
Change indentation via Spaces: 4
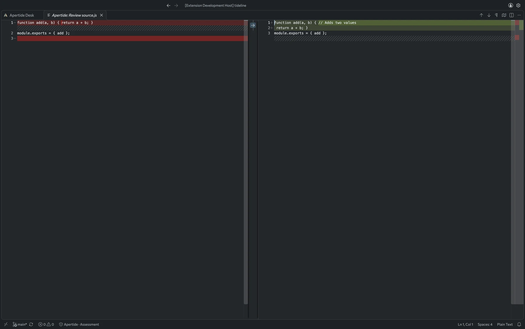(485, 324)
